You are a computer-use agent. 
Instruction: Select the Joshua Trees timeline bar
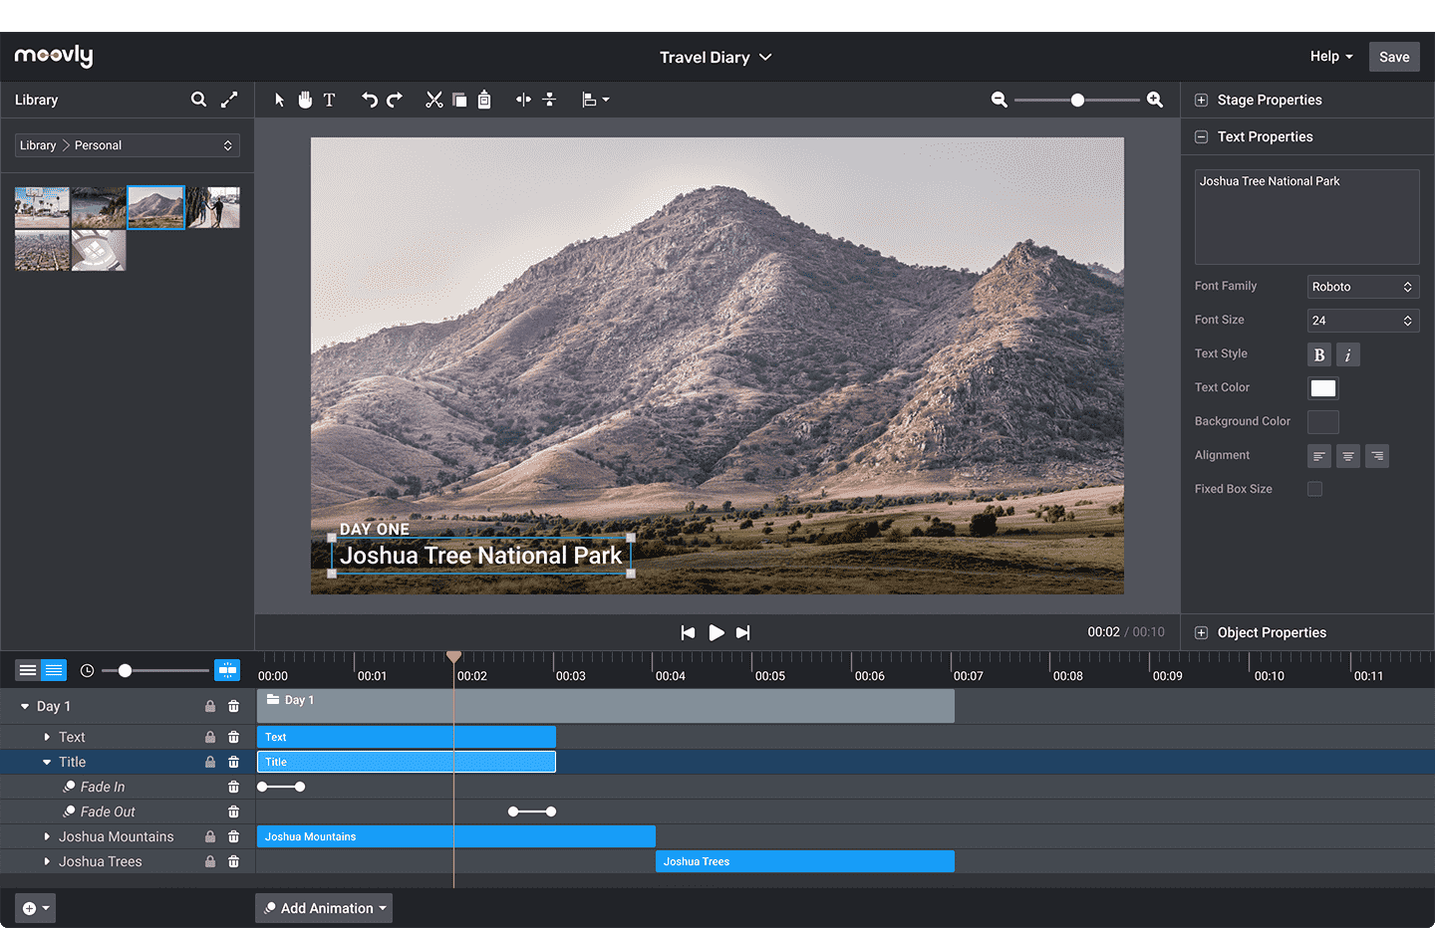[x=805, y=861]
